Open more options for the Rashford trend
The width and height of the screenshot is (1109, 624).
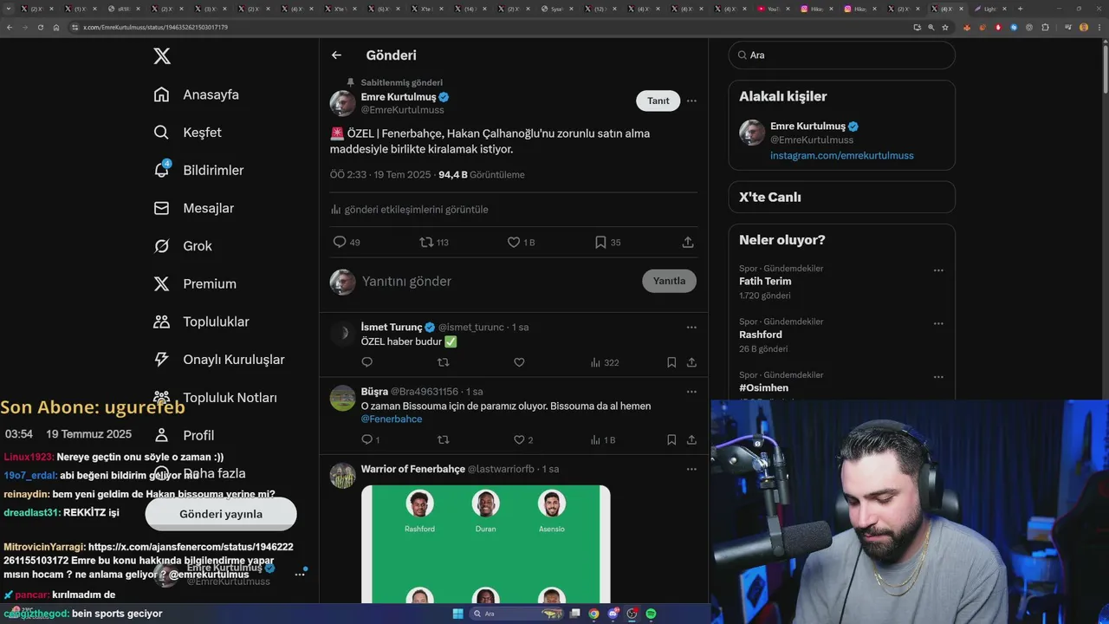(938, 324)
